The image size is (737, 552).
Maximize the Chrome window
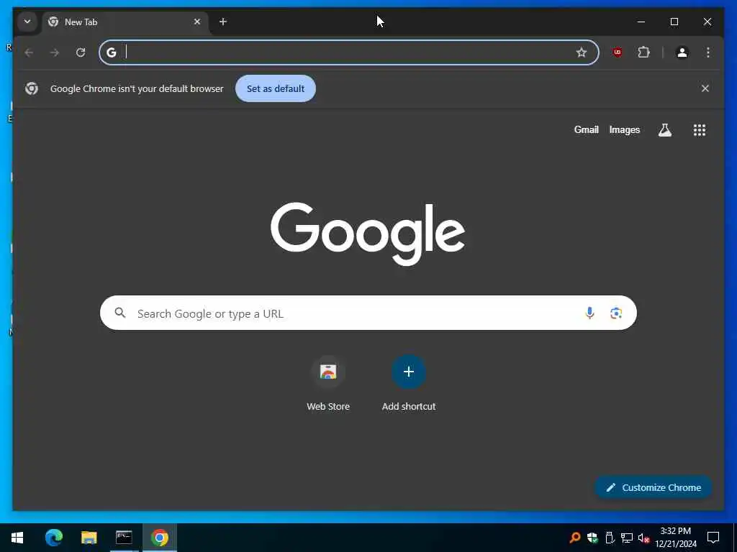click(x=674, y=22)
